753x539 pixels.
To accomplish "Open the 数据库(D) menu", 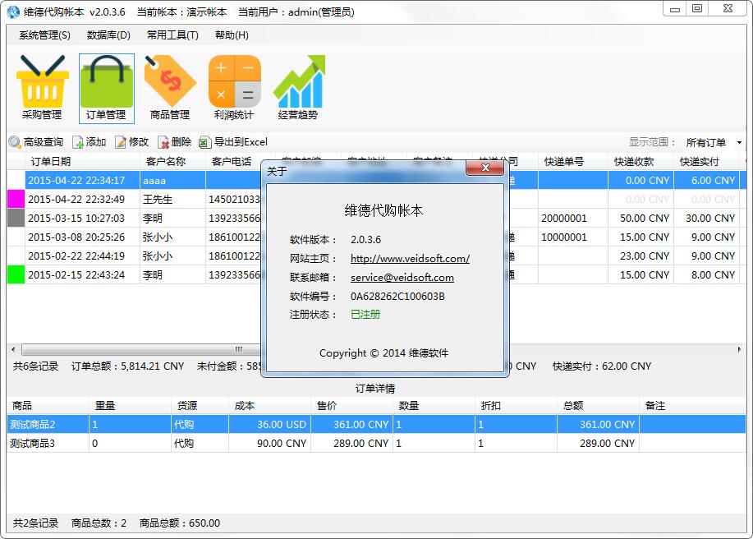I will (108, 35).
